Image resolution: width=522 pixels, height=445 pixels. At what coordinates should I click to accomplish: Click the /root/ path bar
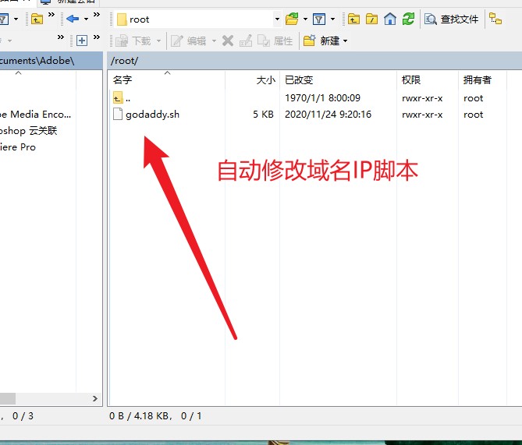tap(314, 61)
